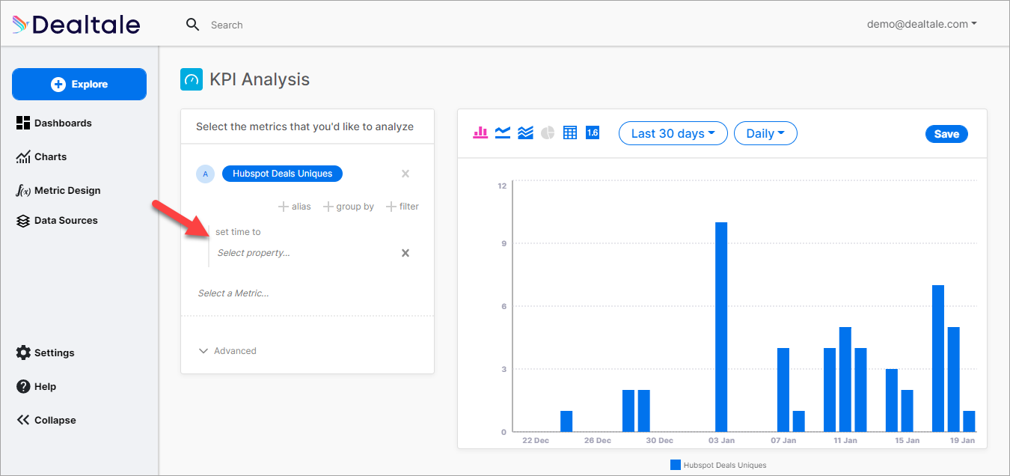The height and width of the screenshot is (476, 1010).
Task: Open Data Sources in the sidebar
Action: [57, 220]
